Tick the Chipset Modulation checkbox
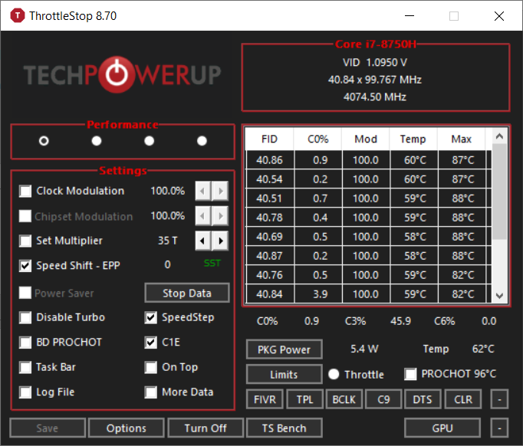 [25, 216]
